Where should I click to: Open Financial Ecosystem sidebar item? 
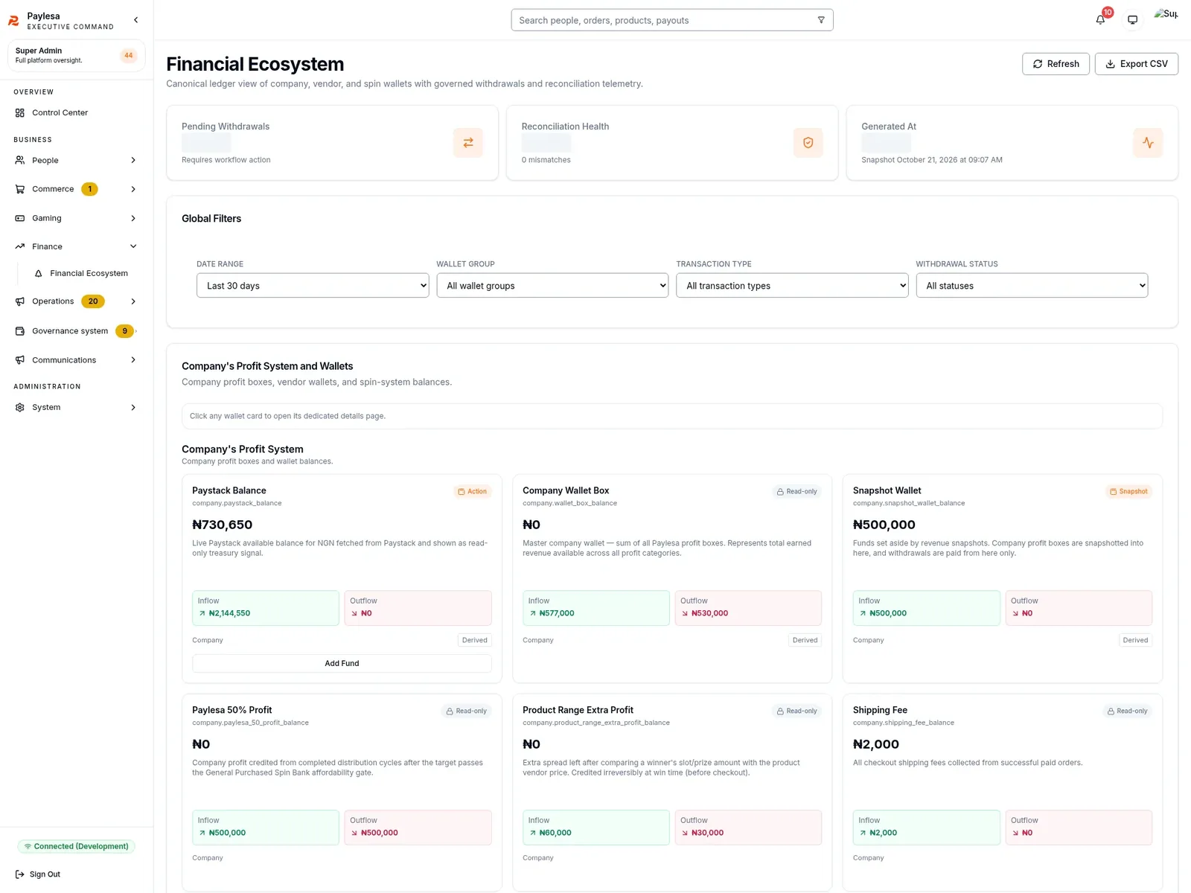click(x=81, y=273)
